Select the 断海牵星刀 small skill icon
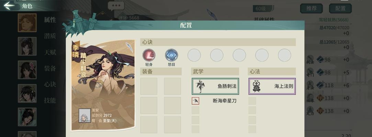The image size is (372, 137). tap(195, 101)
